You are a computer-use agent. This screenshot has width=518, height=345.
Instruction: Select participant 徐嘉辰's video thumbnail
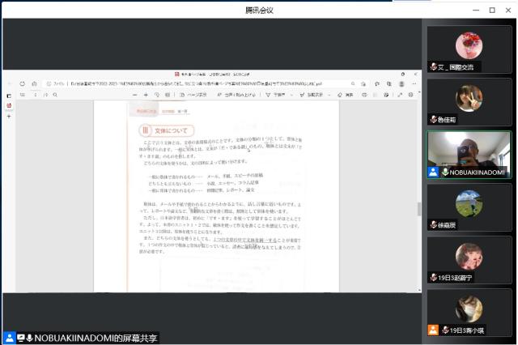(469, 208)
